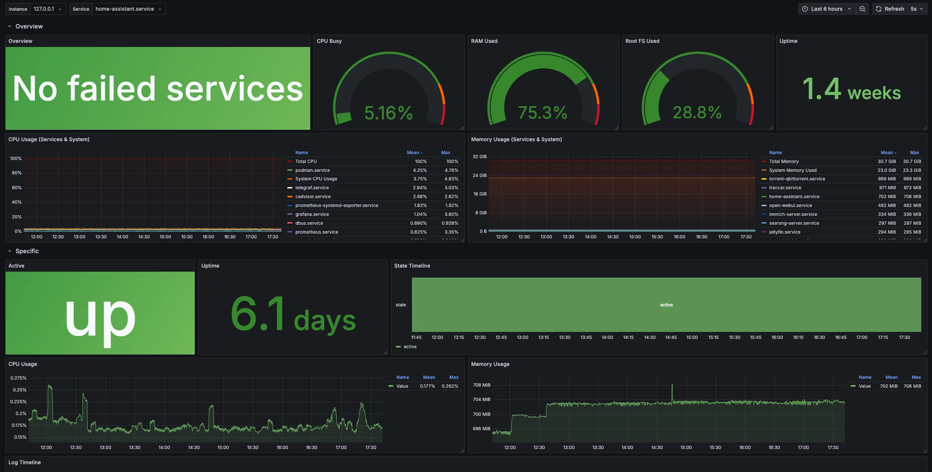Hide the telegraf.service series in CPU legend

pos(312,187)
